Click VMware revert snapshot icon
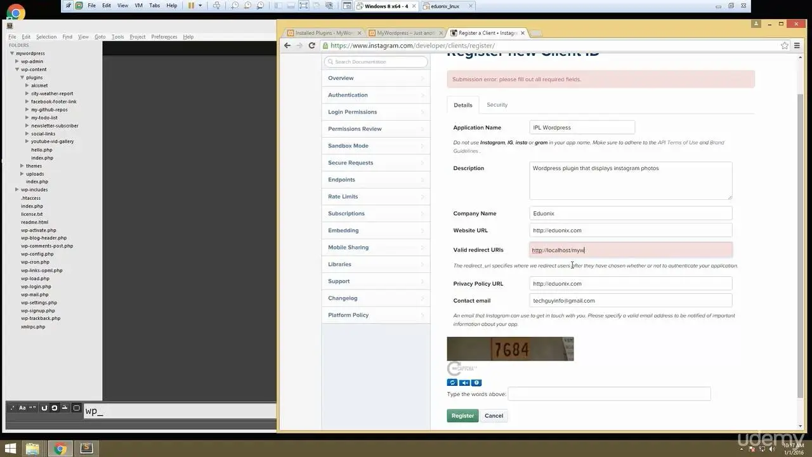 pos(247,6)
